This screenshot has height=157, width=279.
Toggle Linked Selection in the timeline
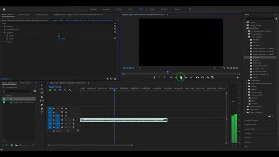pos(60,90)
